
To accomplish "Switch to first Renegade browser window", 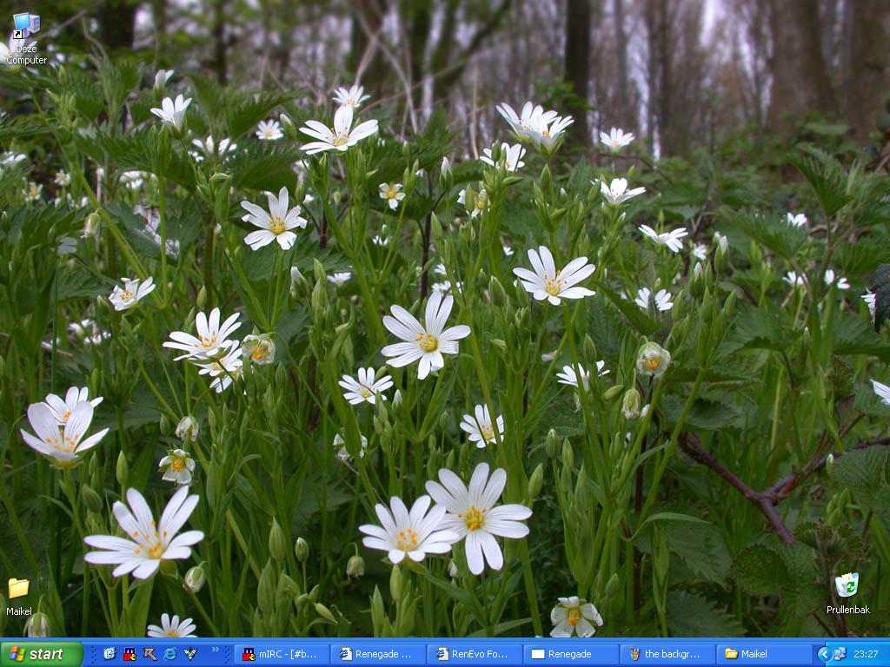I will click(380, 654).
